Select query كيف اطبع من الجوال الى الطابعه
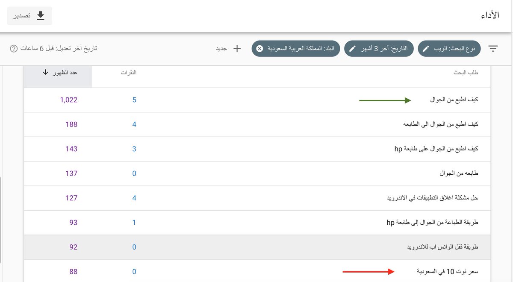Screen dimensions: 513x282 coord(441,124)
